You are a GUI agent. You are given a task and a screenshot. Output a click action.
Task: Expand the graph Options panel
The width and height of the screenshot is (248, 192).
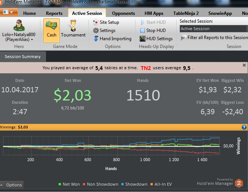click(x=12, y=185)
